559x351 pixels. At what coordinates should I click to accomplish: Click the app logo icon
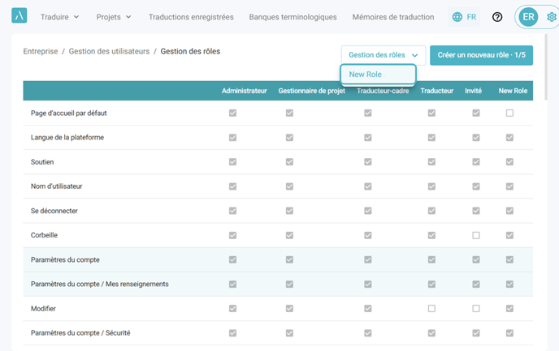coord(19,15)
